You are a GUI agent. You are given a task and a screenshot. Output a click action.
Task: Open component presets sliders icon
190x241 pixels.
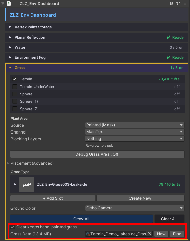[178, 3]
